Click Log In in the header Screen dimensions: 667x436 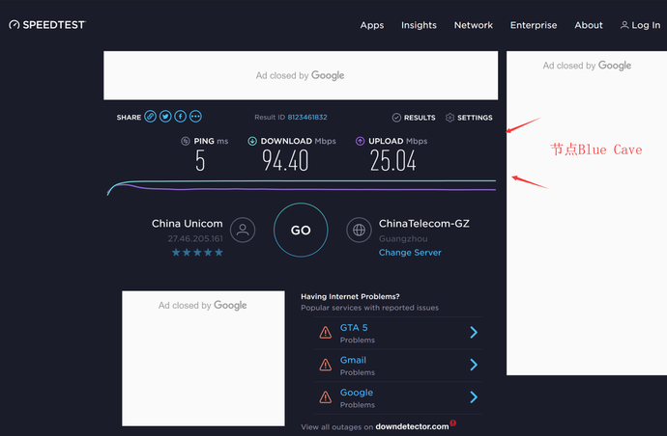[x=641, y=25]
